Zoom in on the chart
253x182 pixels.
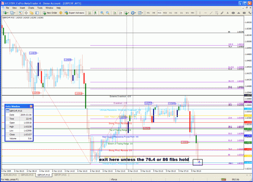pos(102,13)
